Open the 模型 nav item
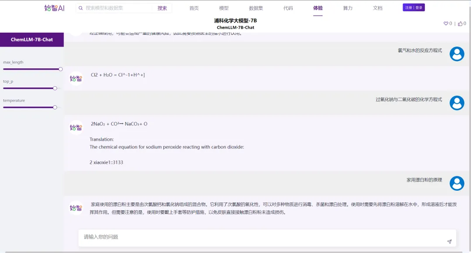 (224, 8)
